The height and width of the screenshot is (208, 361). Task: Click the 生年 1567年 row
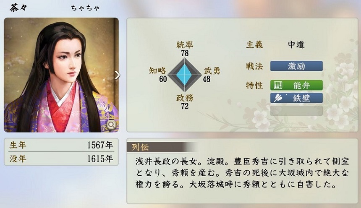pos(61,145)
